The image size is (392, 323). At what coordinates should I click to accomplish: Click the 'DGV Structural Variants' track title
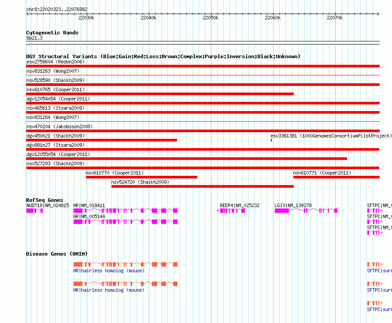click(163, 56)
